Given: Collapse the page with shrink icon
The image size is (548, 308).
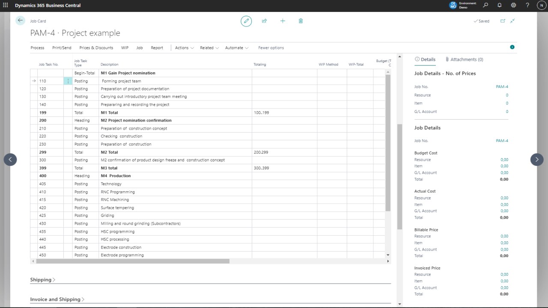Looking at the screenshot, I should pos(512,21).
